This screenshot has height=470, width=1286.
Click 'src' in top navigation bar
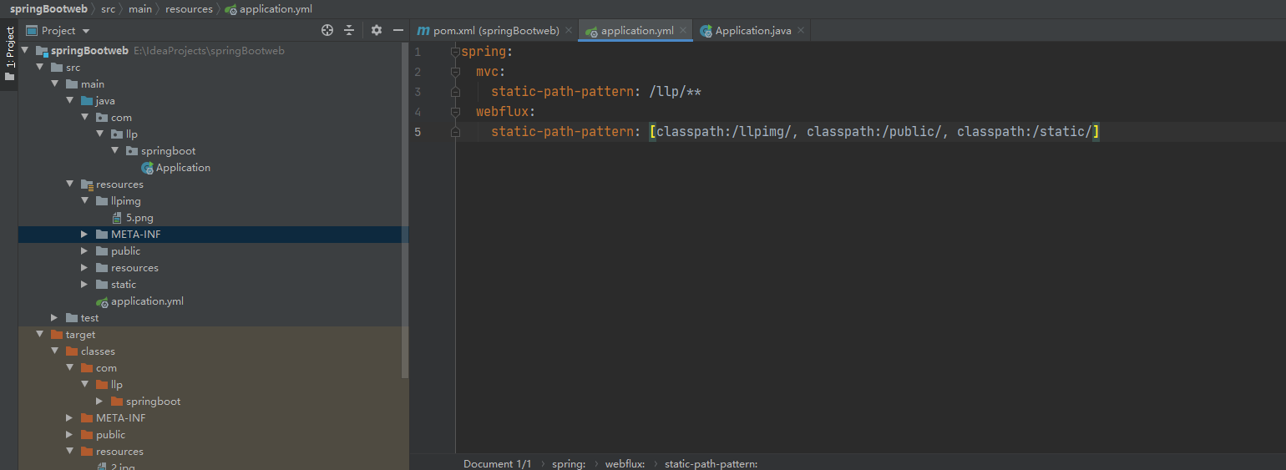pos(109,8)
